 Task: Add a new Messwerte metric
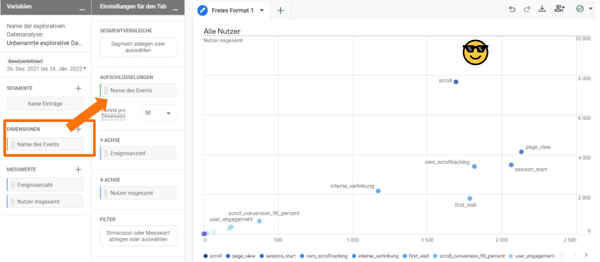tap(78, 170)
